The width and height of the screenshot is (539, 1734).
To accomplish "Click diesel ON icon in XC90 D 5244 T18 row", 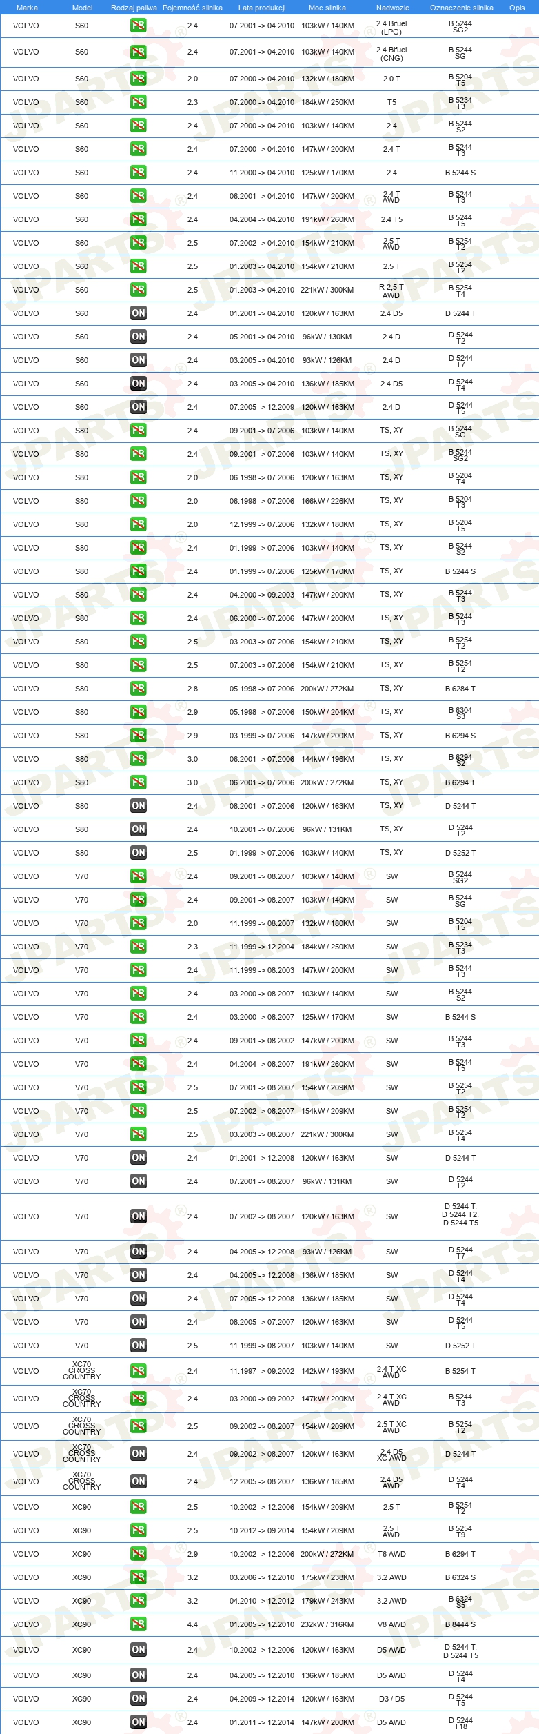I will coord(139,1722).
